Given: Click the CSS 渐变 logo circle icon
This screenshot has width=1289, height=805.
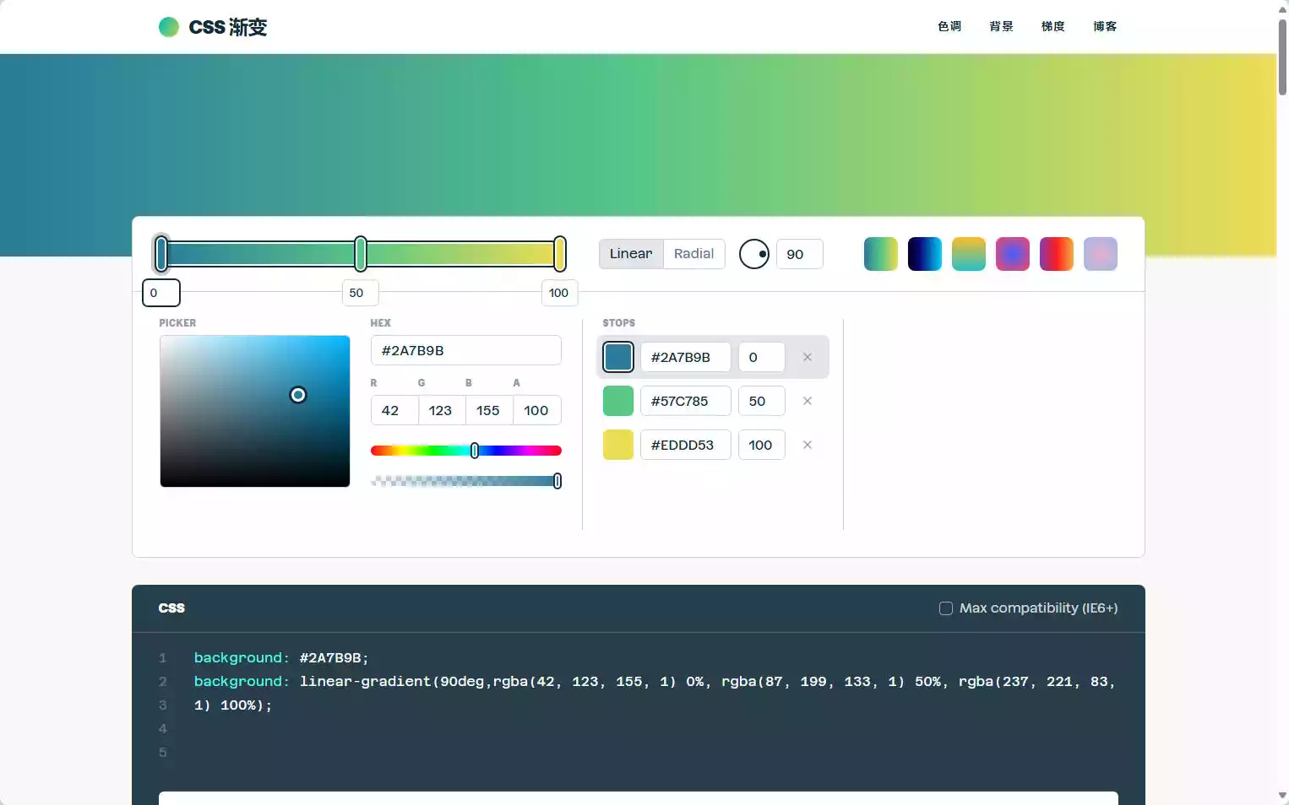Looking at the screenshot, I should 169,27.
